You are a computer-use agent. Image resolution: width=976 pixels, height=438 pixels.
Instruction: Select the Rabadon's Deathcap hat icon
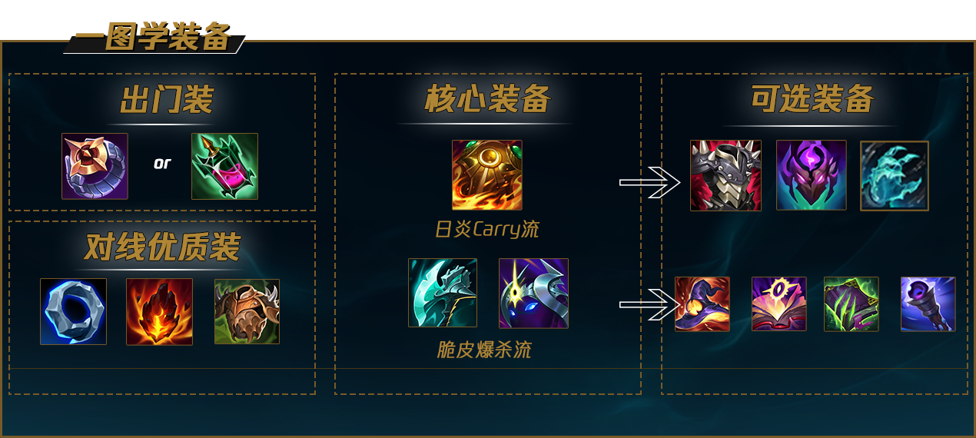point(702,304)
